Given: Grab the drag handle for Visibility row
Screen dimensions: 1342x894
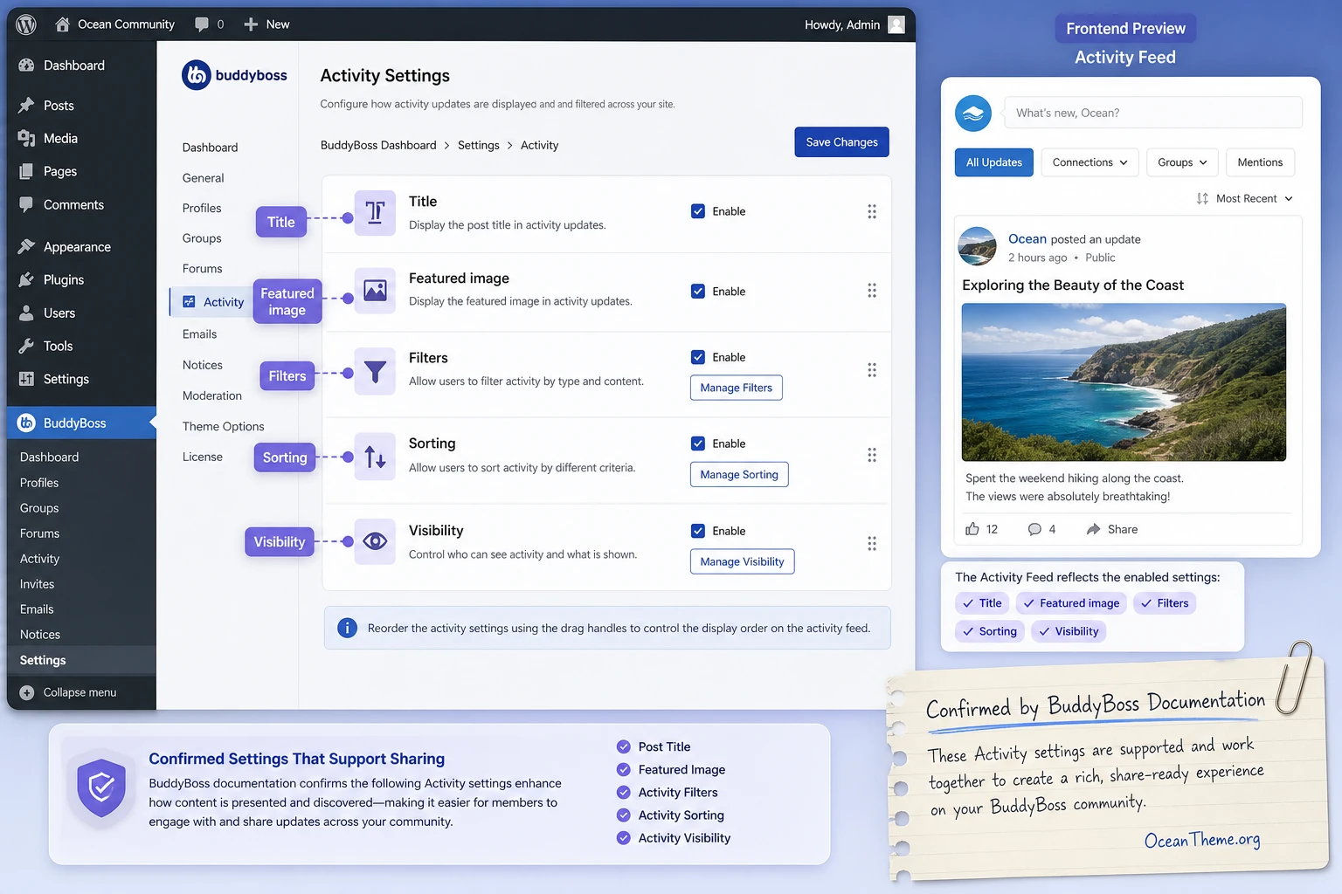Looking at the screenshot, I should 871,544.
